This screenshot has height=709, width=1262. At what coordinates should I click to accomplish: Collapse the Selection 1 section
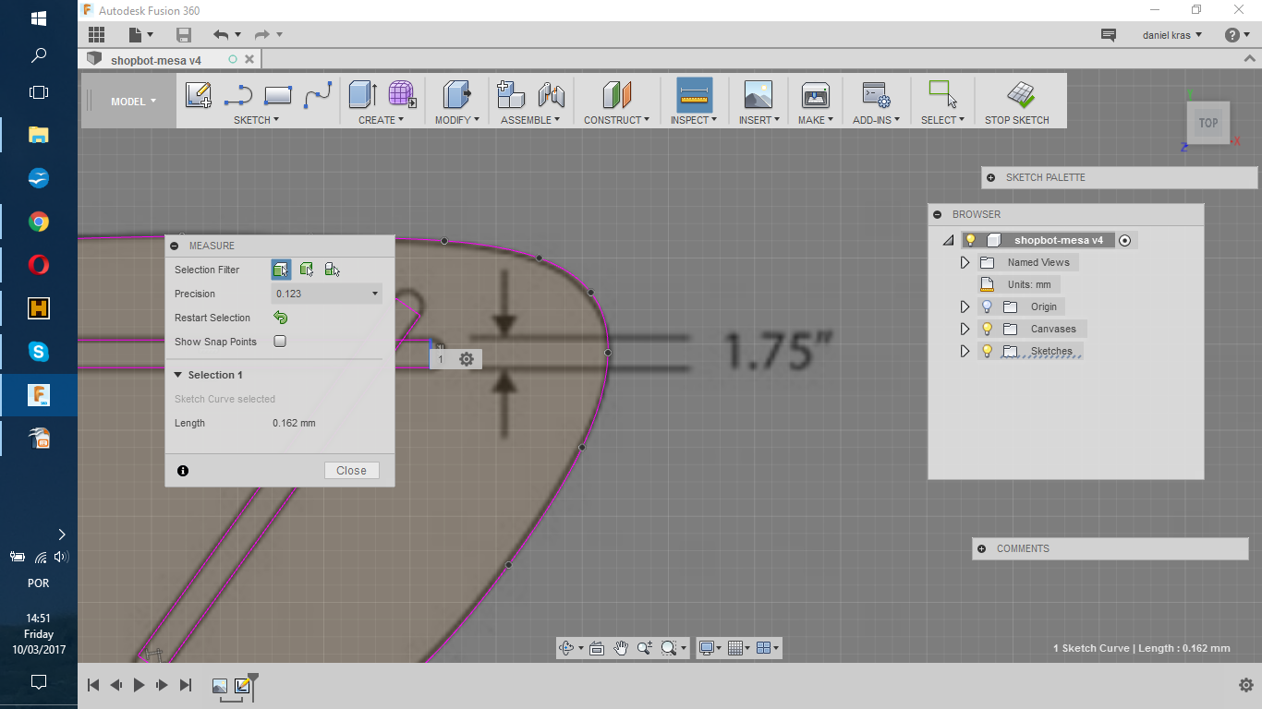click(178, 375)
